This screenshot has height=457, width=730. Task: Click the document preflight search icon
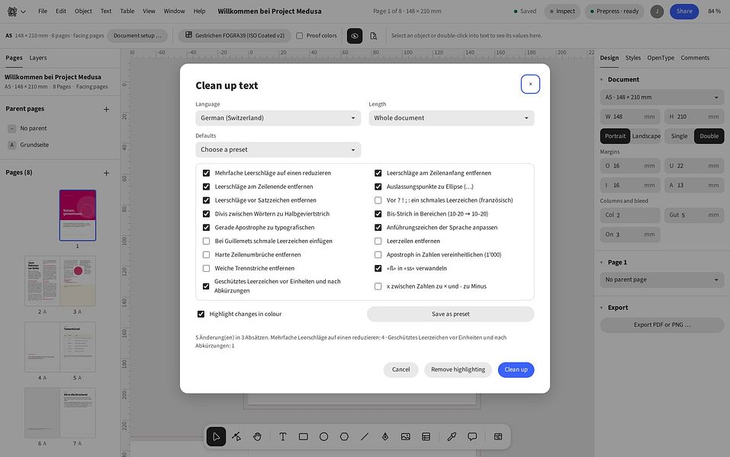373,36
